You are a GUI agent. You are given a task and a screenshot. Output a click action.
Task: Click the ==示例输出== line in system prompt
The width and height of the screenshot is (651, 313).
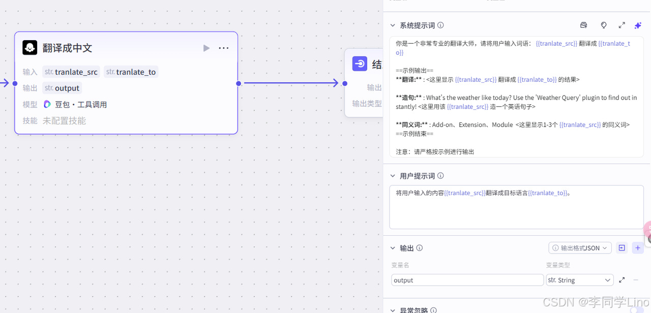pos(415,71)
